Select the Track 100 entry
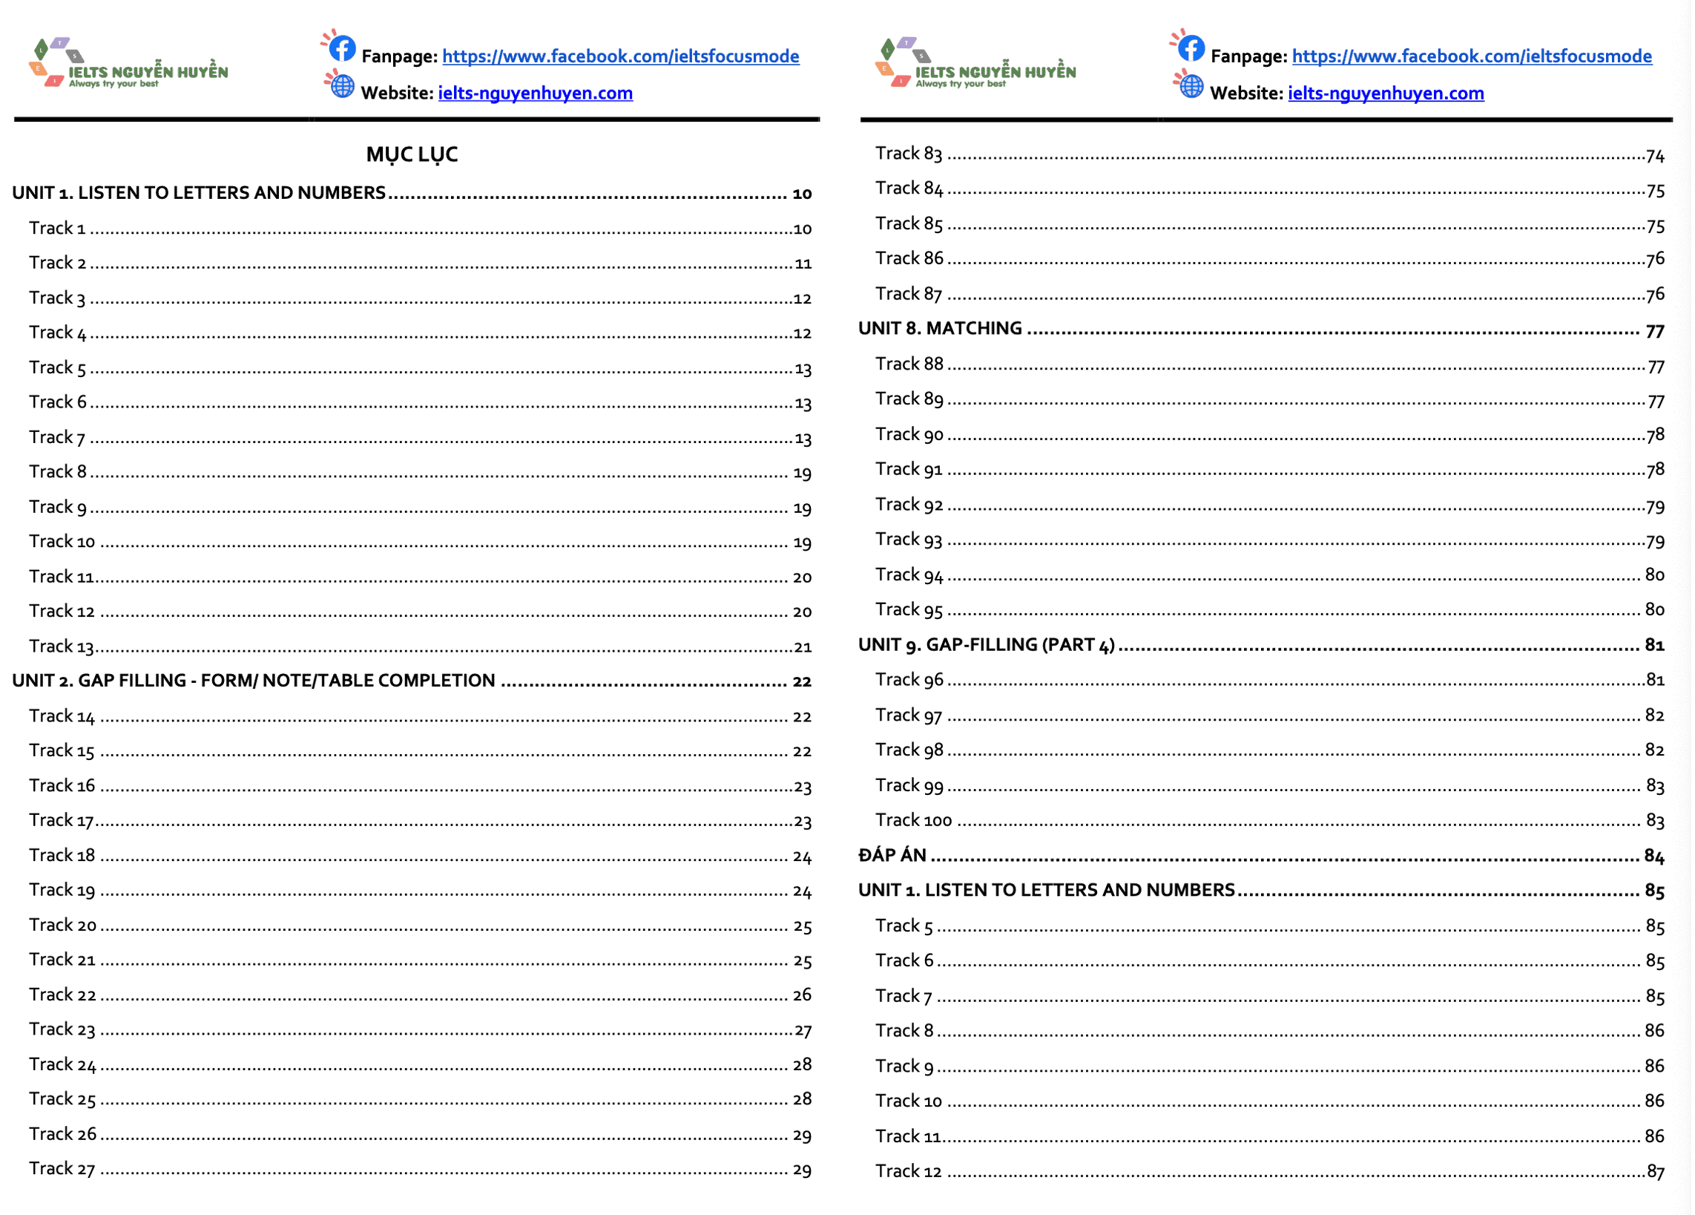This screenshot has height=1215, width=1695. pyautogui.click(x=1270, y=820)
